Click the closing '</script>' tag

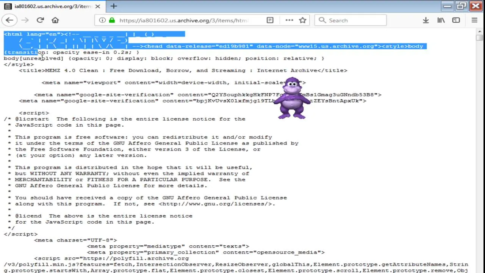(20, 234)
